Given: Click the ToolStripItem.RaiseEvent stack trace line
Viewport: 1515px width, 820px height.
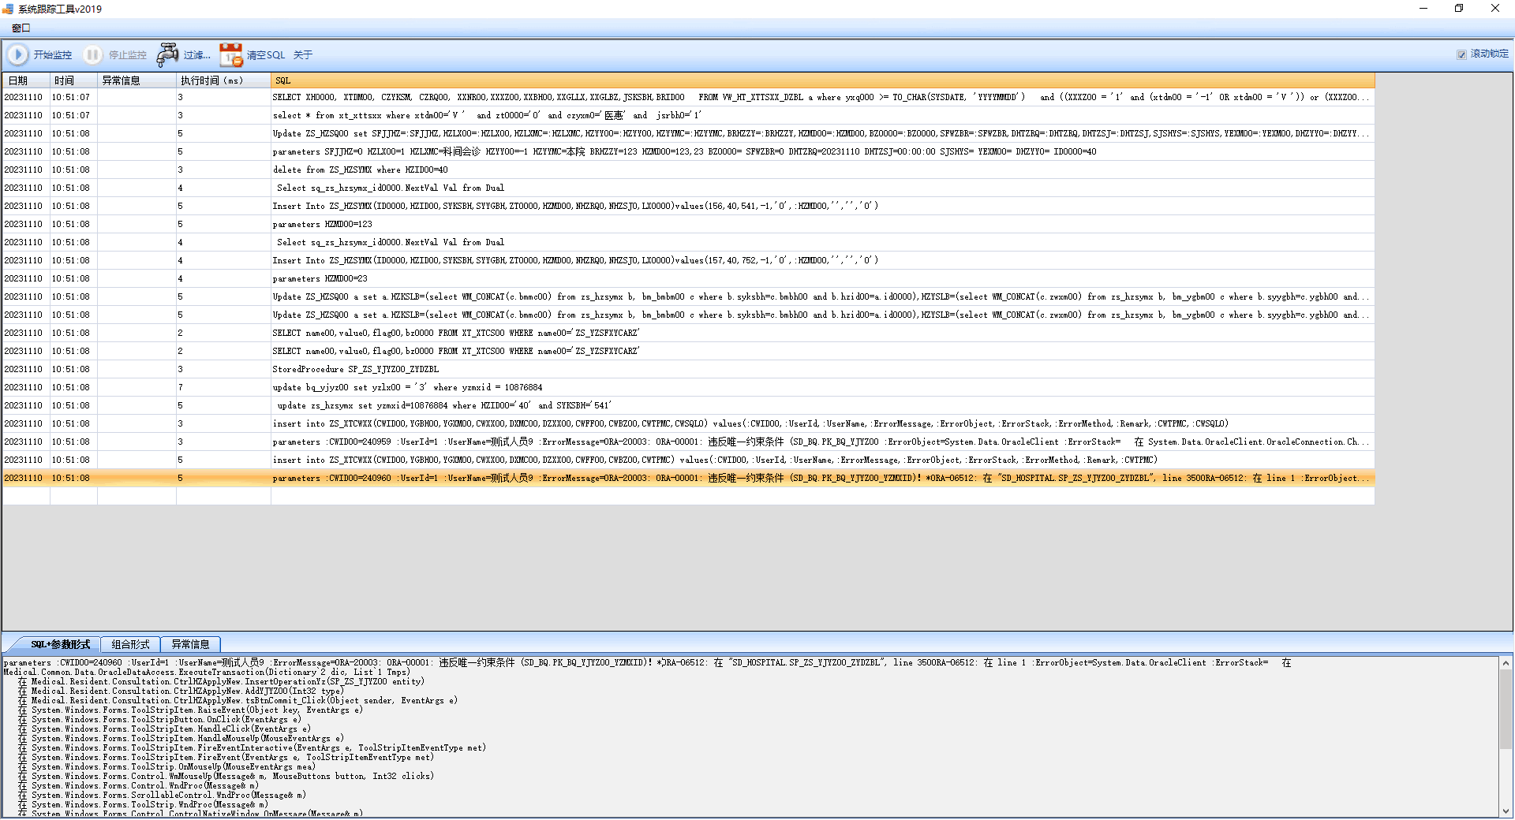Looking at the screenshot, I should 190,710.
